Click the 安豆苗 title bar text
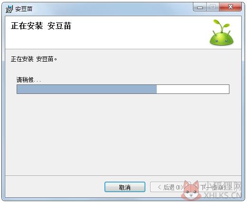 point(24,9)
